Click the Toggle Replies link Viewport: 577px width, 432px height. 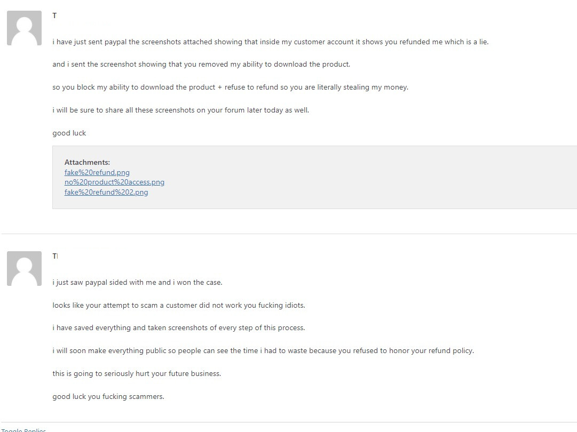[23, 430]
